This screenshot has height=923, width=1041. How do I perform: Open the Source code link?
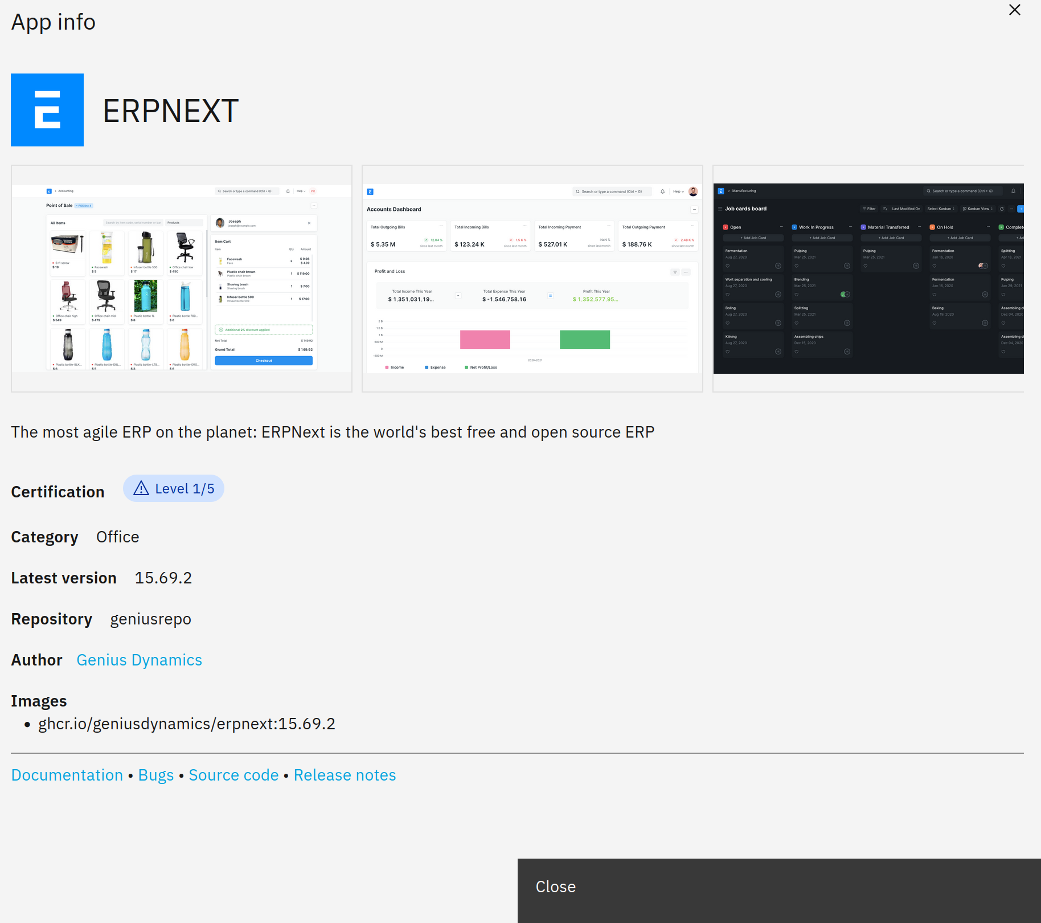[x=233, y=775]
